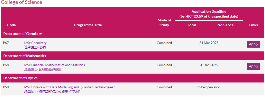Click the Links column header

click(x=253, y=25)
